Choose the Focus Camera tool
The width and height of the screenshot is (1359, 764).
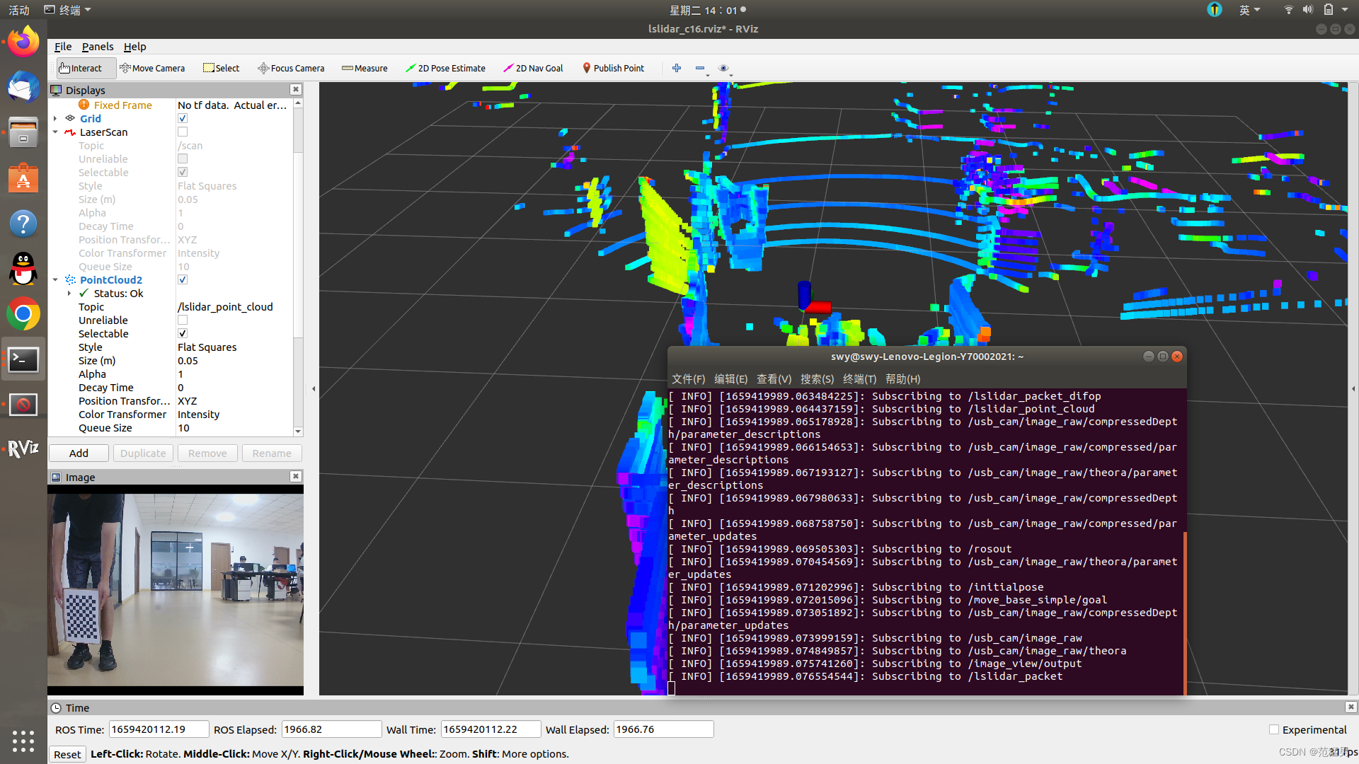point(291,68)
